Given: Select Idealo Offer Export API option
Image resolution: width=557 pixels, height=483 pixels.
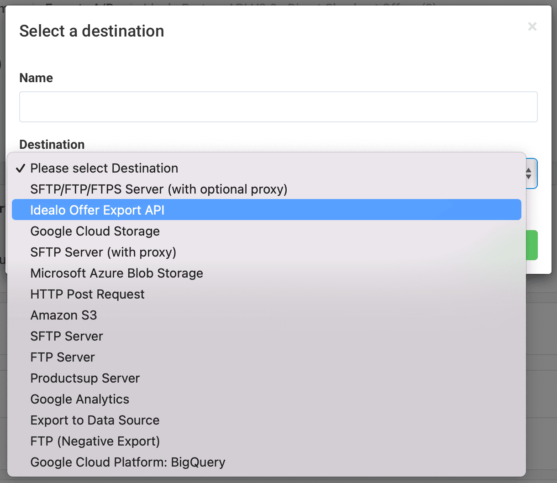Looking at the screenshot, I should 97,210.
